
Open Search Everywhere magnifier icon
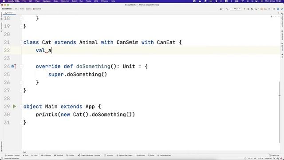tap(274, 9)
